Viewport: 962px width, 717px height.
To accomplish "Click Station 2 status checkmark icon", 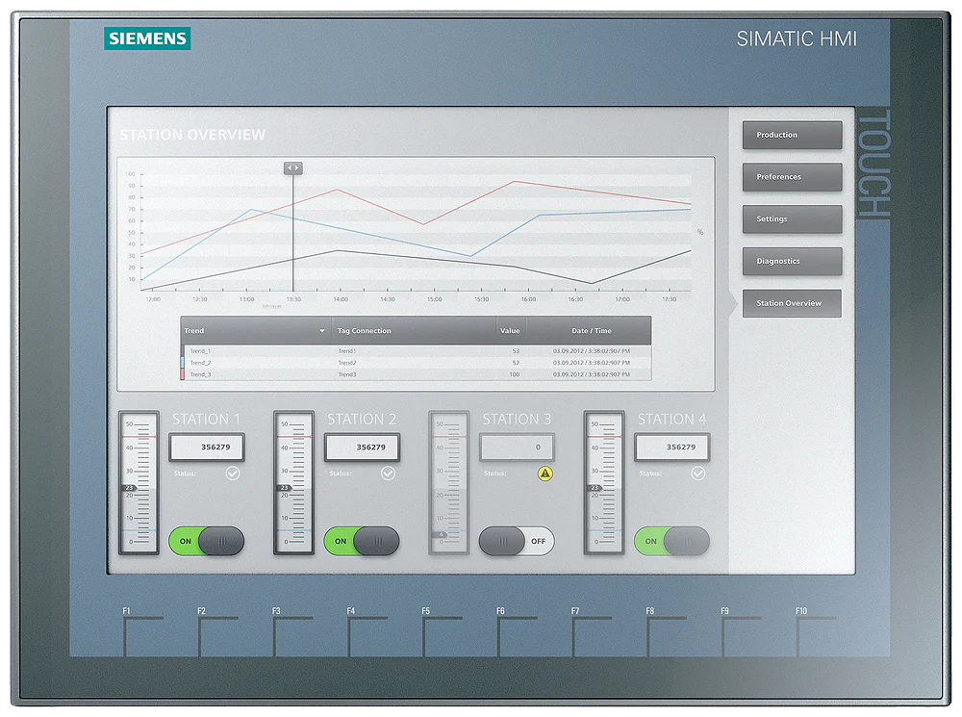I will [x=389, y=474].
